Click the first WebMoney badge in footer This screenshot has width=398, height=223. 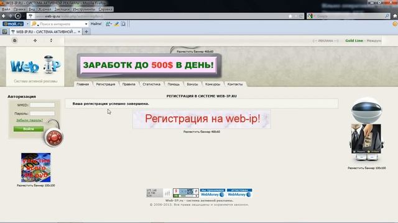click(x=213, y=193)
